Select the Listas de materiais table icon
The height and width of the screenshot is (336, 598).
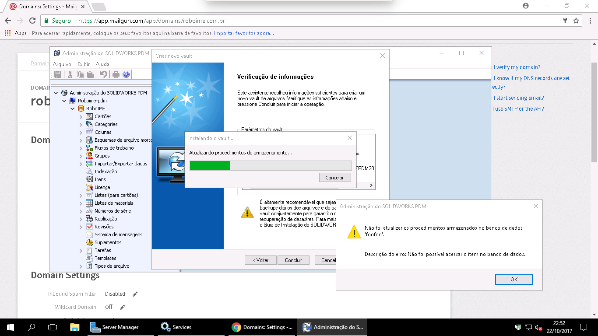[89, 203]
